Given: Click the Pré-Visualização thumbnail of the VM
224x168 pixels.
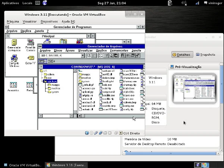Looking at the screenshot, I should 194,88.
